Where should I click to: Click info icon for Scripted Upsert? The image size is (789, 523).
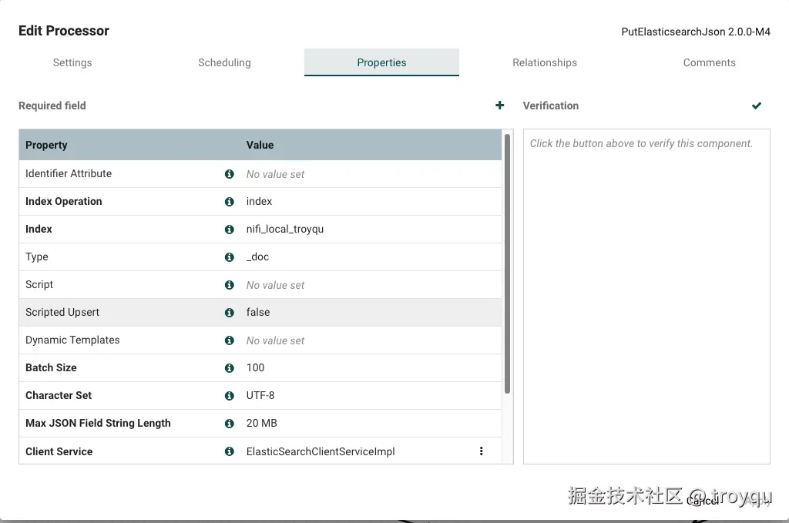[x=229, y=313]
